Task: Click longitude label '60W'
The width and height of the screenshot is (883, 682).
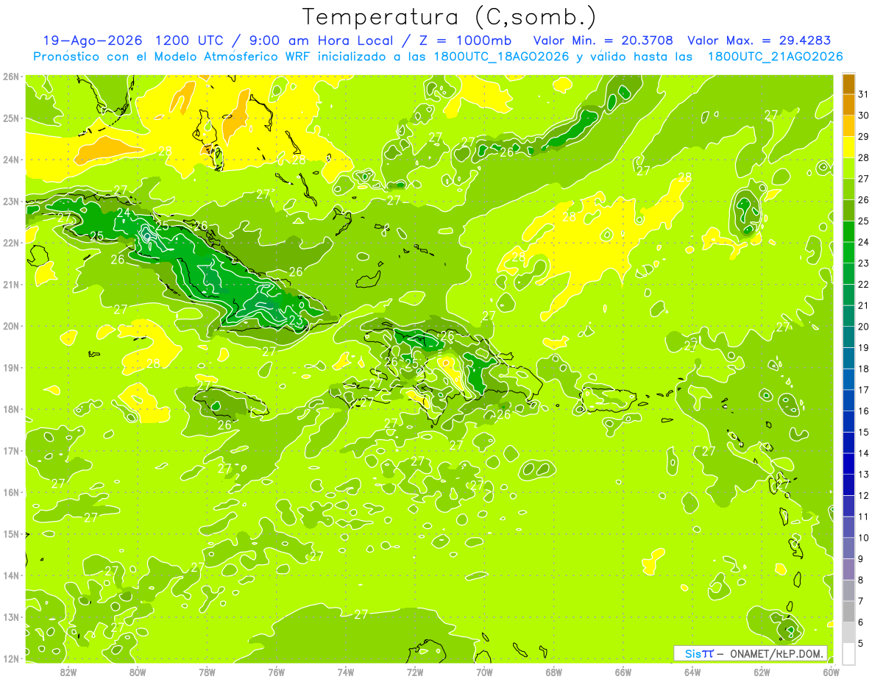Action: (x=830, y=672)
